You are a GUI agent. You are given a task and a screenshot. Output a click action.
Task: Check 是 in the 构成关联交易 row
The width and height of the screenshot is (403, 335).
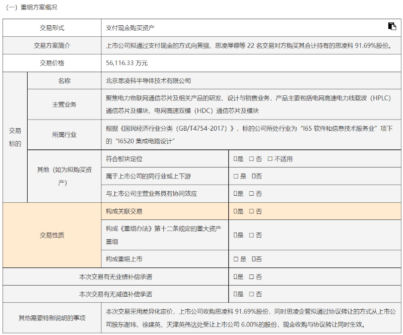pyautogui.click(x=235, y=211)
